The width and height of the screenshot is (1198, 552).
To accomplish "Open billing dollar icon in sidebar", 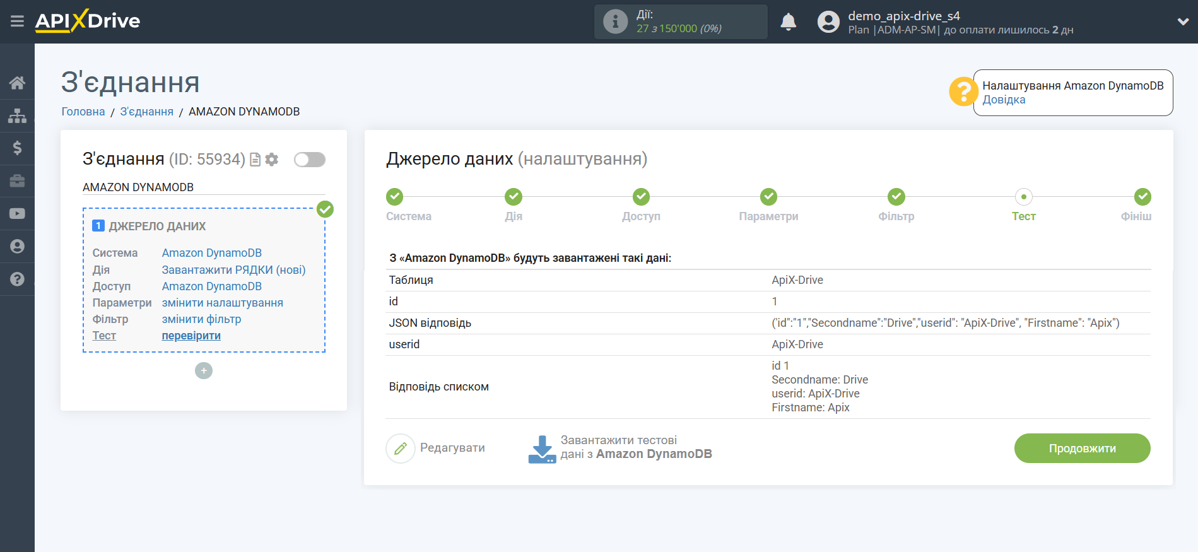I will point(17,148).
